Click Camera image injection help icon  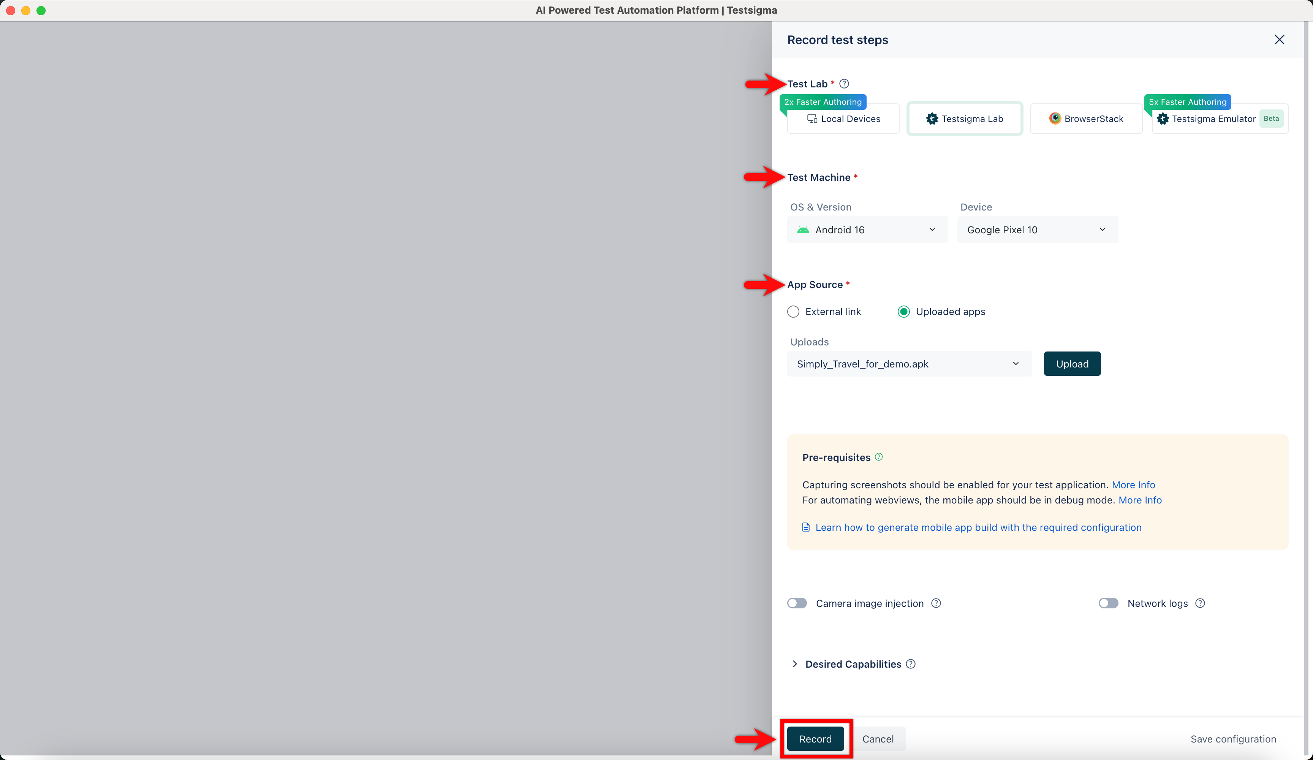tap(936, 603)
